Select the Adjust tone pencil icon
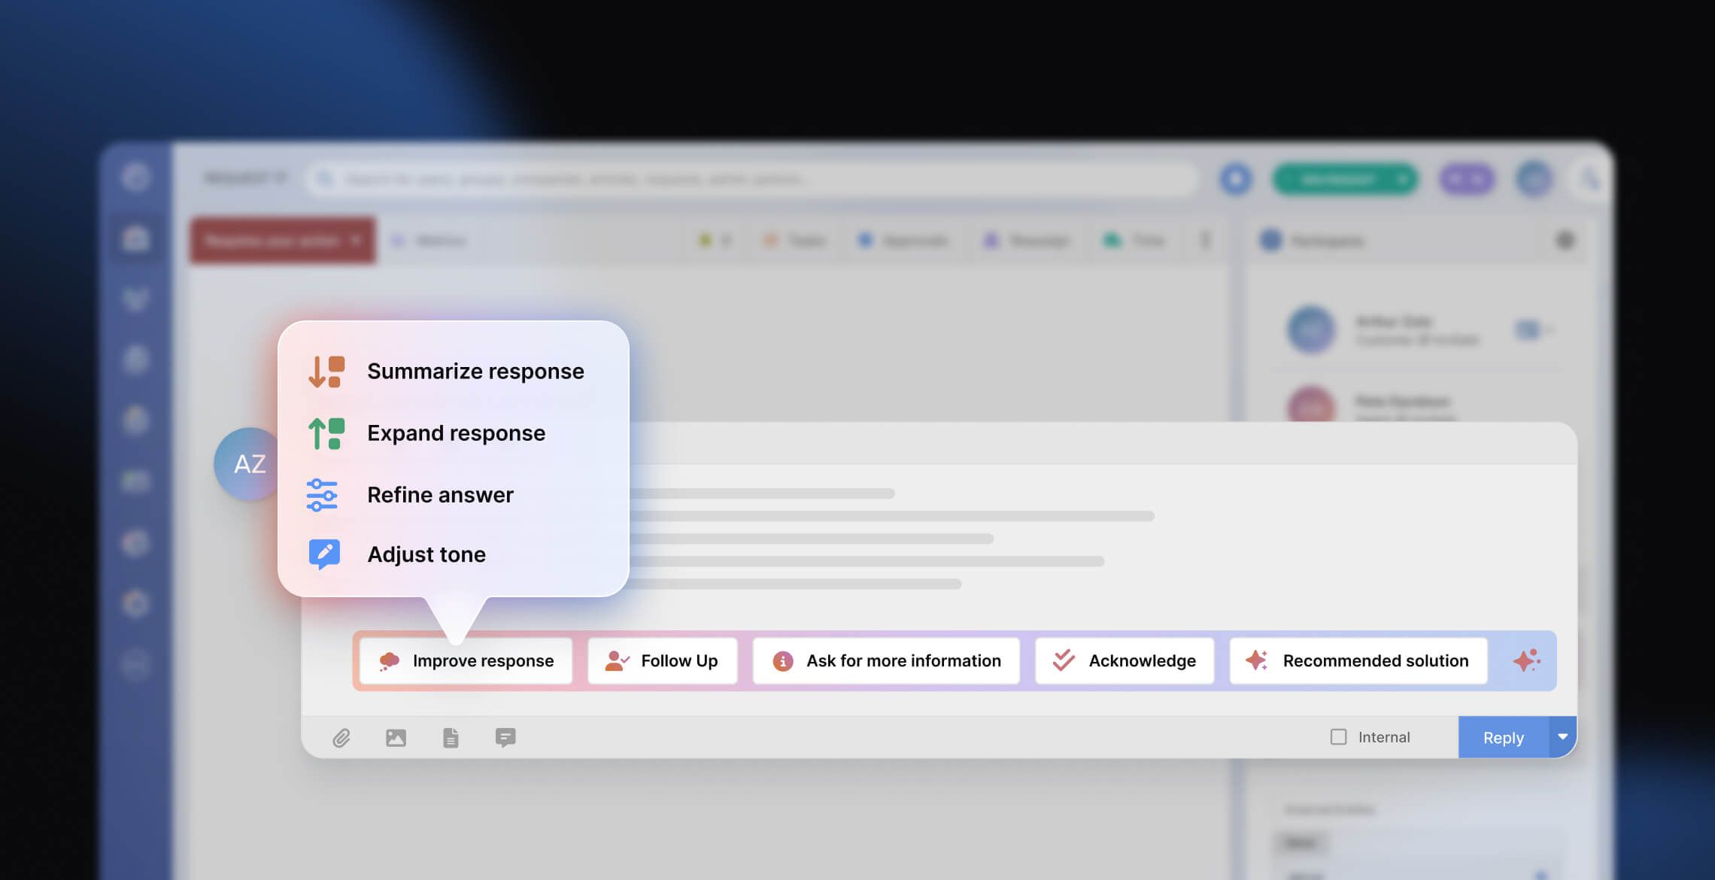Image resolution: width=1715 pixels, height=880 pixels. (x=324, y=554)
